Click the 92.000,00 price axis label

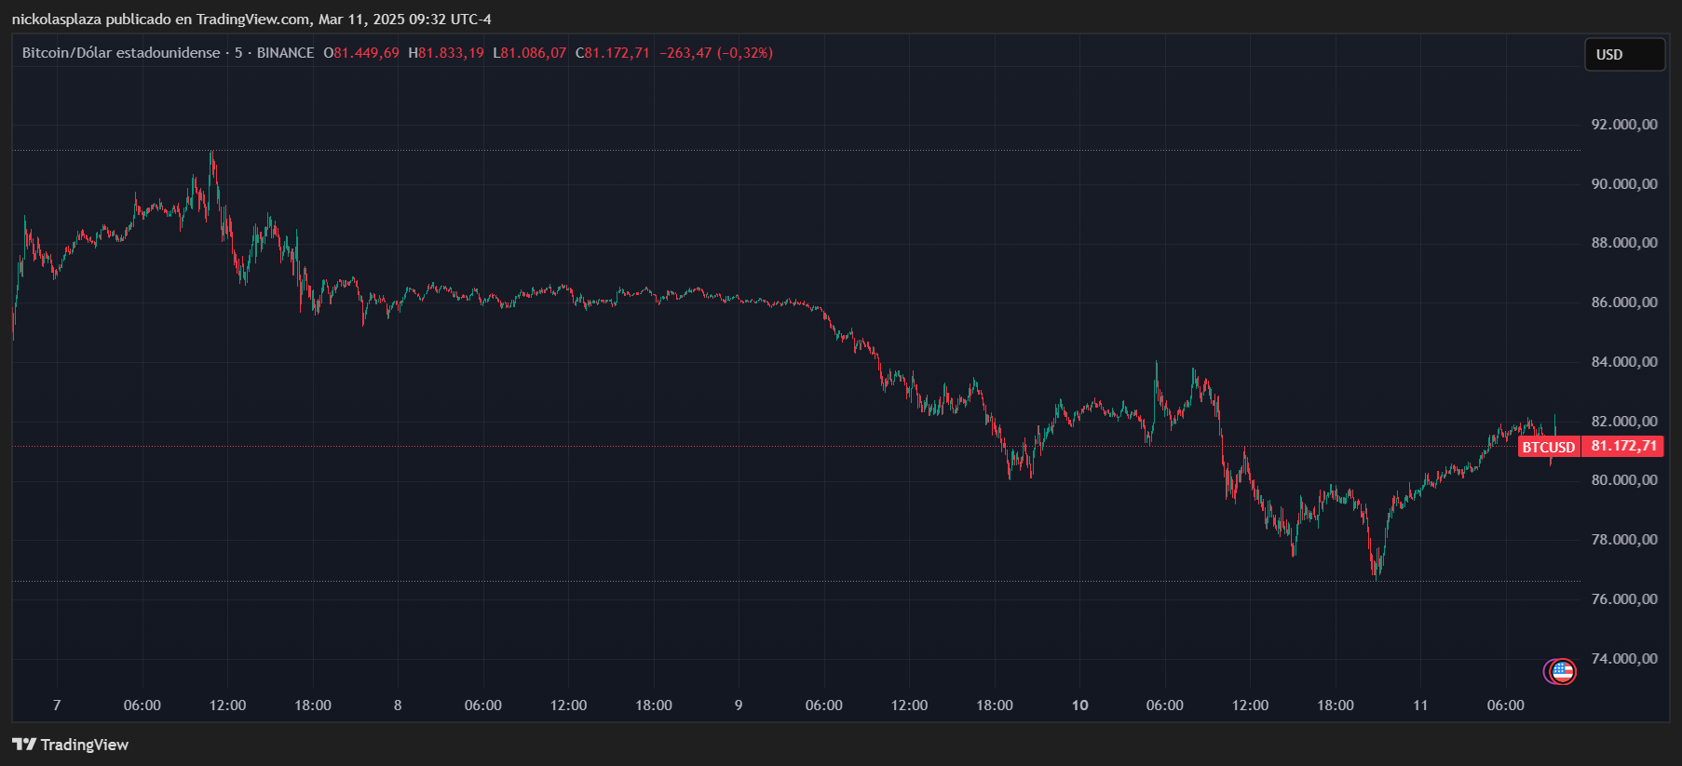pos(1624,125)
